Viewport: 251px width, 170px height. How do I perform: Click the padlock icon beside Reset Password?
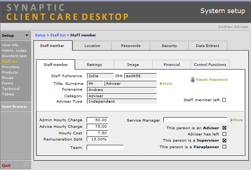[x=192, y=79]
